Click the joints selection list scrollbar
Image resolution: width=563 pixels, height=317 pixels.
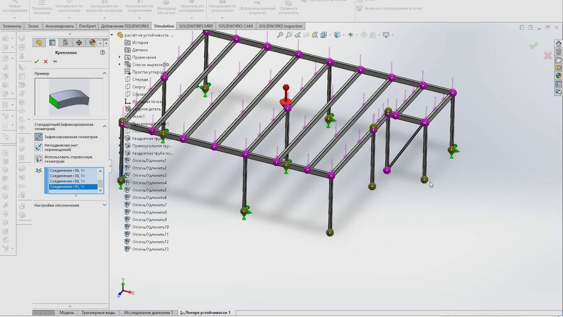pyautogui.click(x=101, y=181)
